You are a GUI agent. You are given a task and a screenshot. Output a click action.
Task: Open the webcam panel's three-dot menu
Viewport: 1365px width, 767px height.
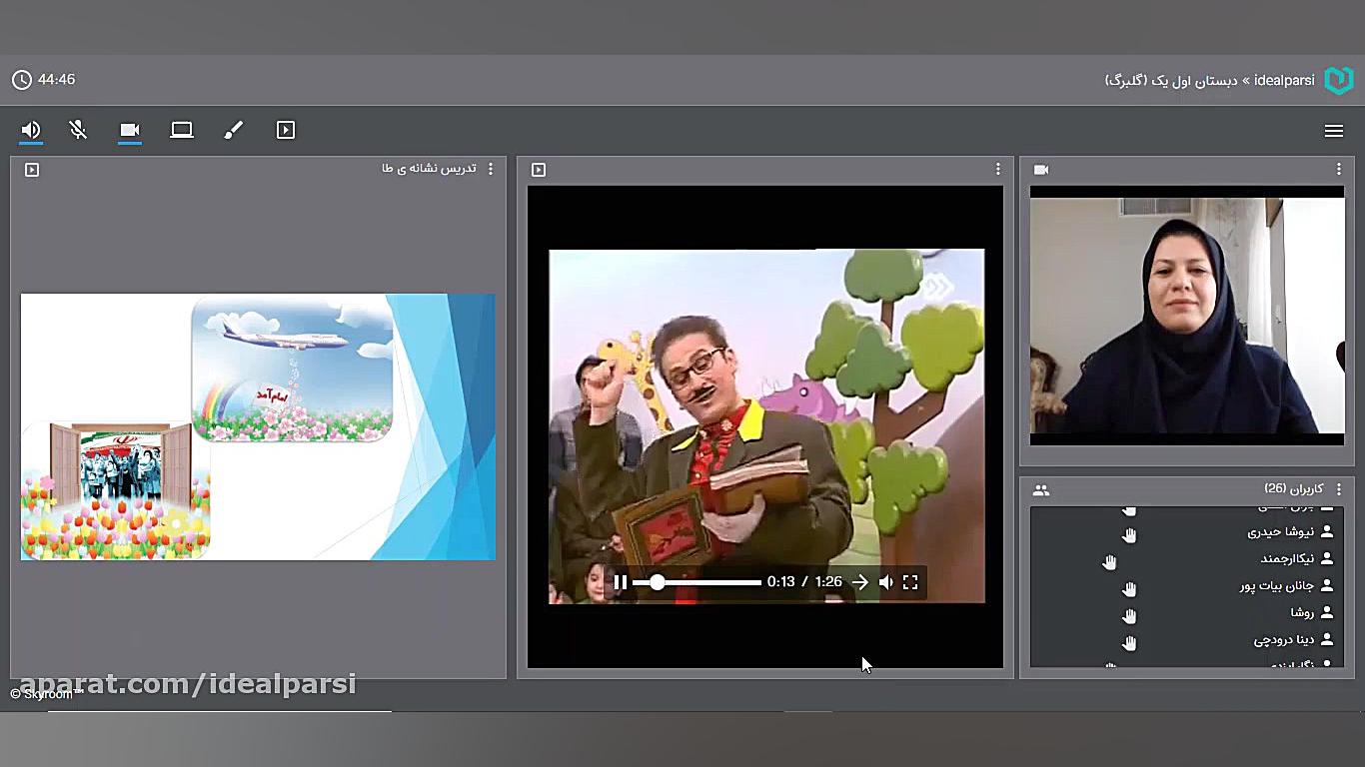point(1339,170)
